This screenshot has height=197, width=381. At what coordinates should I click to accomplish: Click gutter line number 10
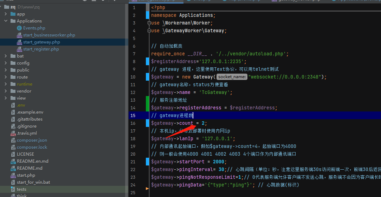(x=133, y=77)
